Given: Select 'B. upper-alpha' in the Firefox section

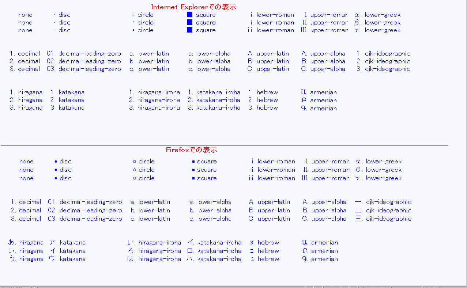Looking at the screenshot, I should point(324,211).
